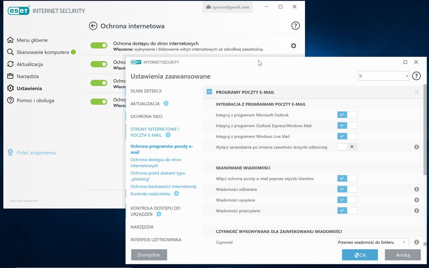Click the briefcase icon next to Narzędzia
The image size is (429, 268).
10,76
